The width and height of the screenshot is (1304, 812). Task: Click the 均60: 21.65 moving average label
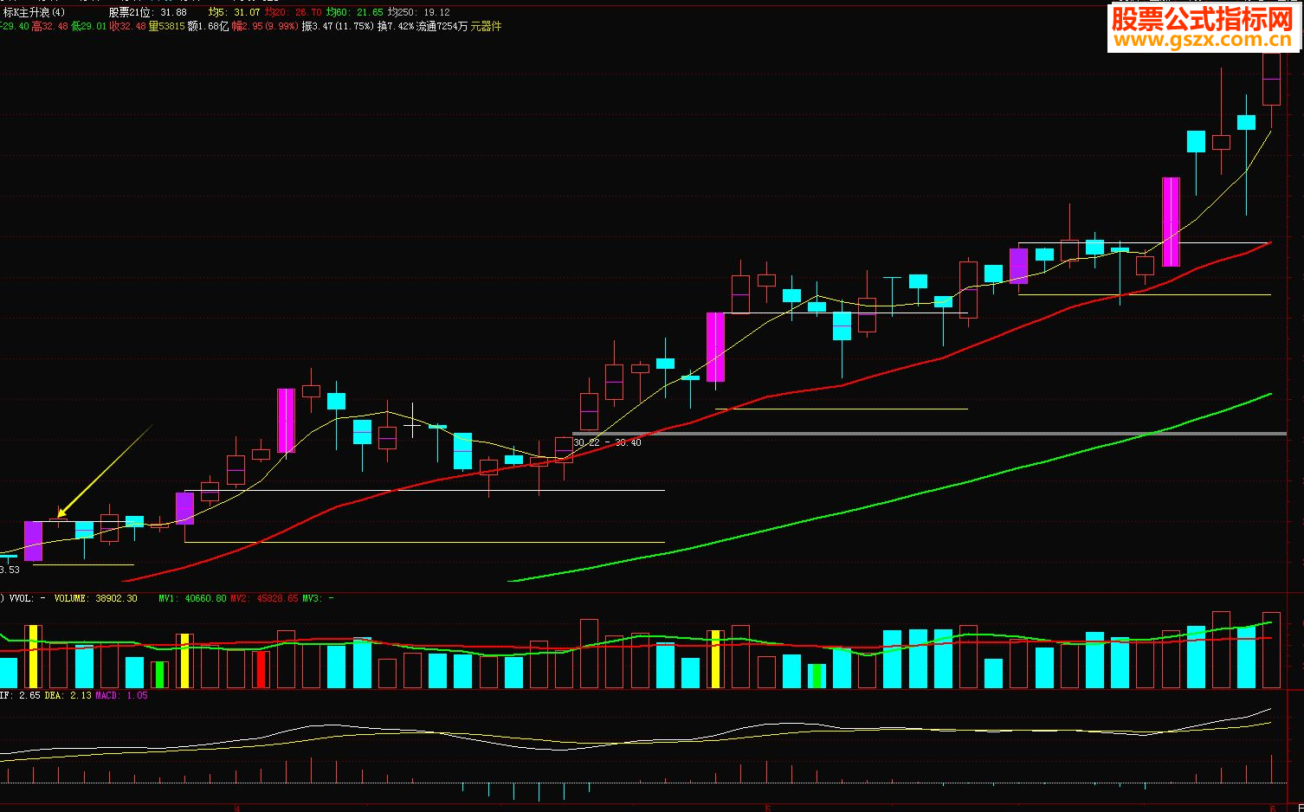point(354,12)
